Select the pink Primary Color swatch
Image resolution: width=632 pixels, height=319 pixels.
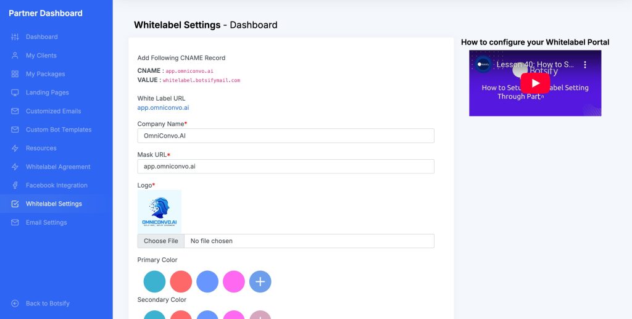(234, 281)
